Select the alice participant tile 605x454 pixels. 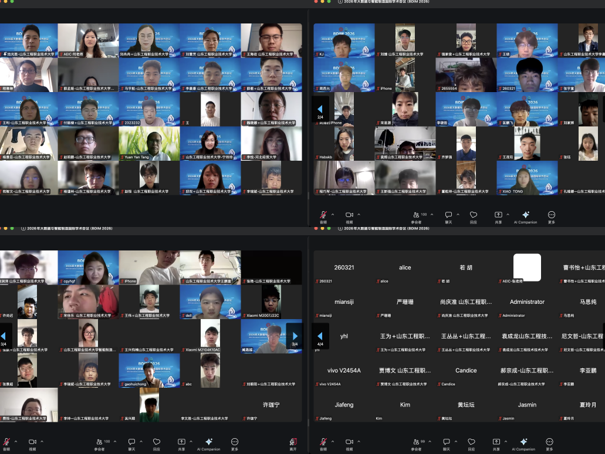(x=405, y=267)
